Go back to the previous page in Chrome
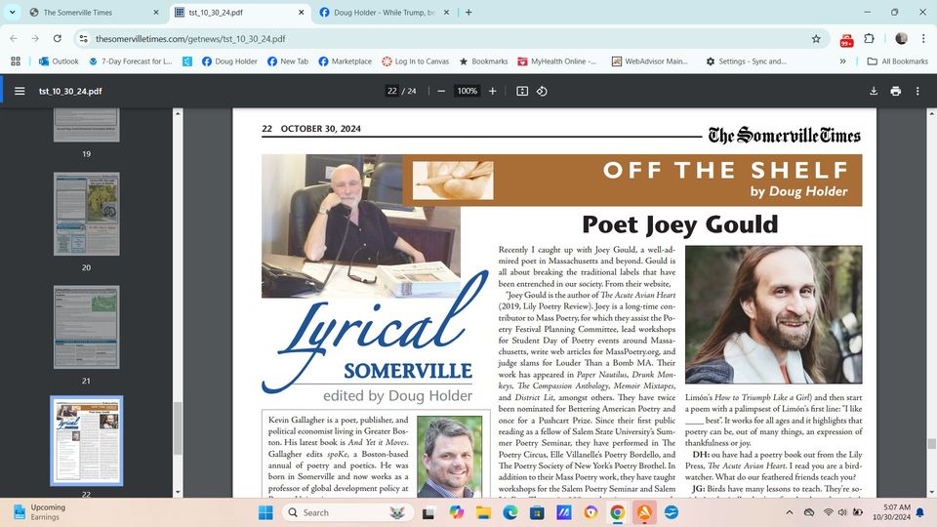Screen dimensions: 937x527 coord(14,38)
